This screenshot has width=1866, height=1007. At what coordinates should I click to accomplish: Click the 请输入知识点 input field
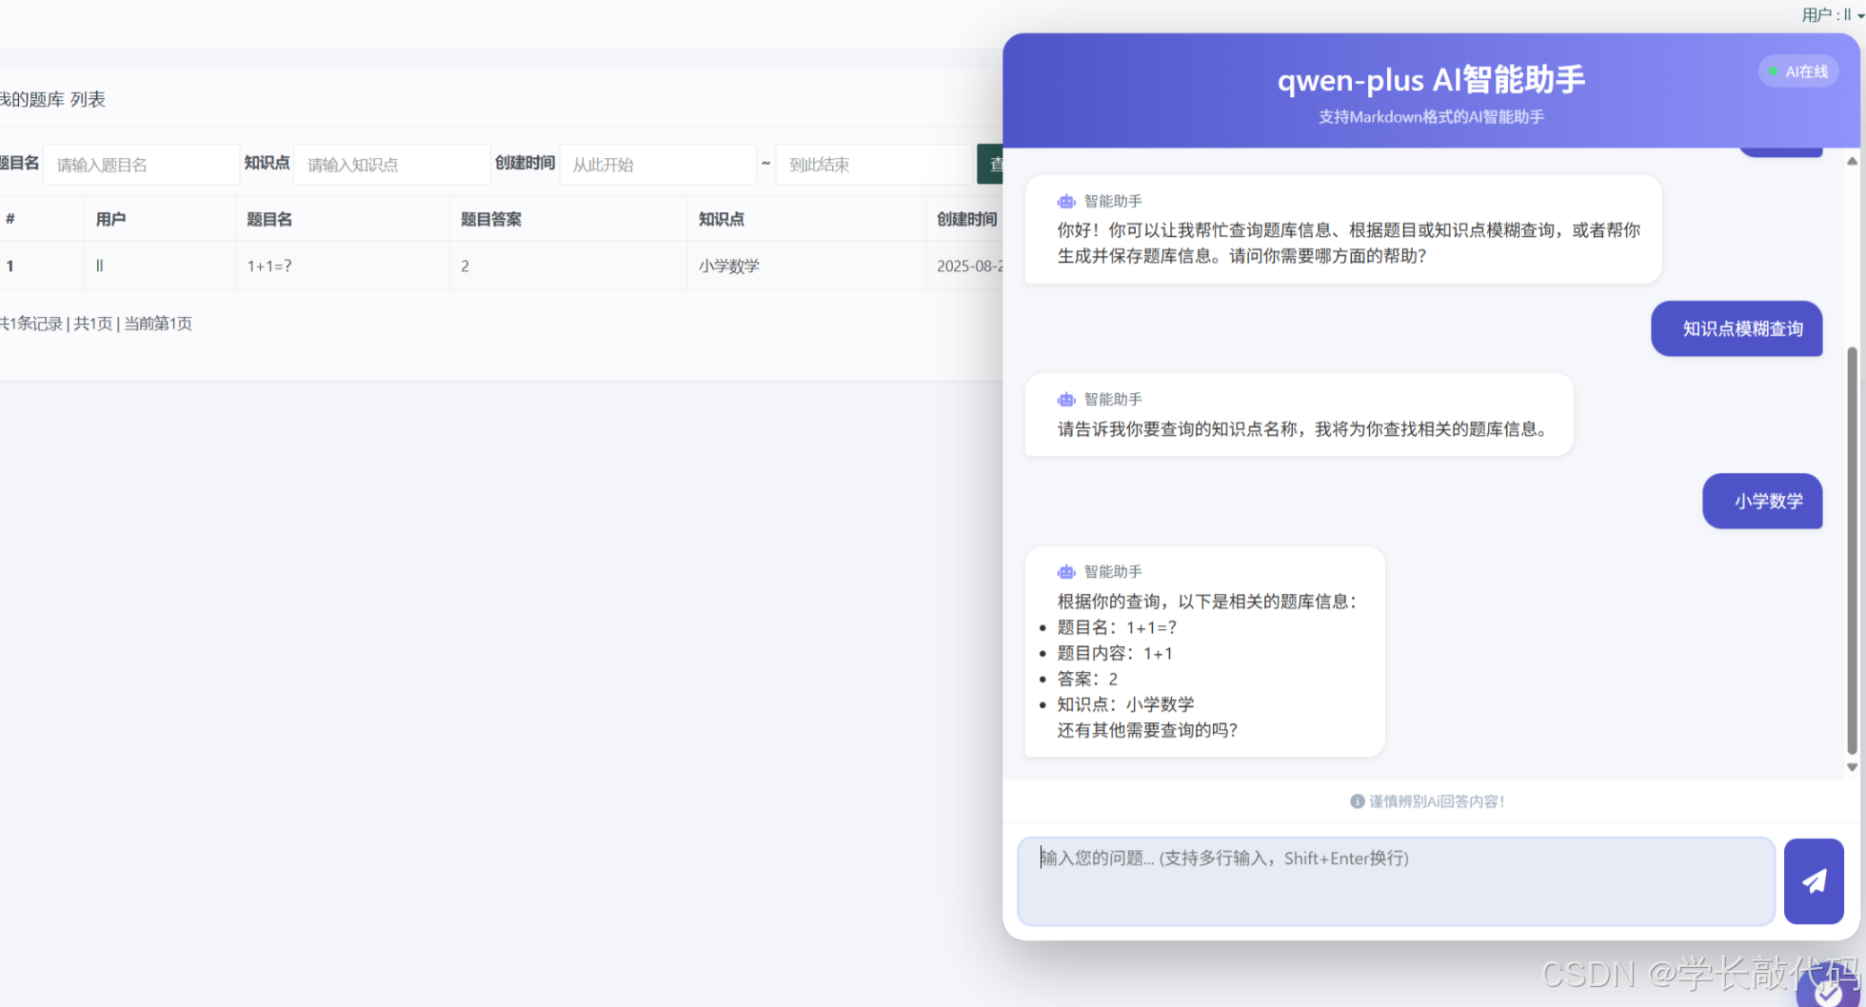click(x=390, y=164)
